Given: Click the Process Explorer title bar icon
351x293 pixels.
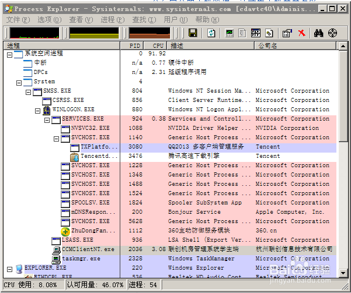Looking at the screenshot, I should (9, 9).
